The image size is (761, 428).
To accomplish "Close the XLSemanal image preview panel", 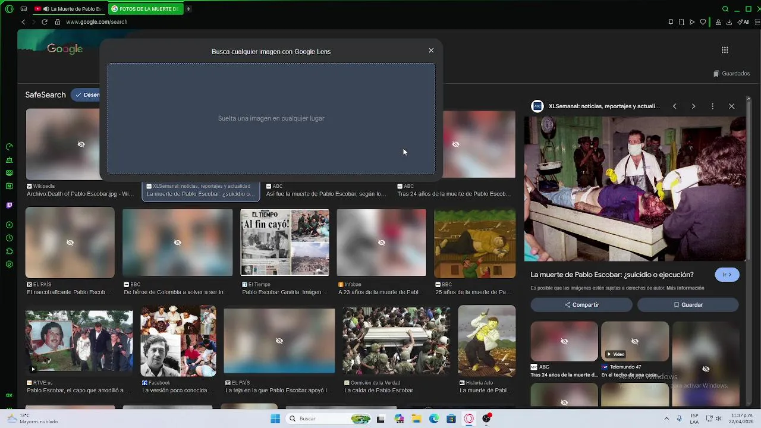I will pos(731,106).
